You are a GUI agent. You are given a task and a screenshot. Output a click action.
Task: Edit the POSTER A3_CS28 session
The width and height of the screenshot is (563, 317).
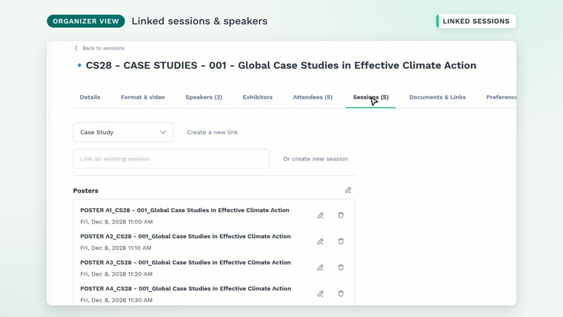pos(320,267)
